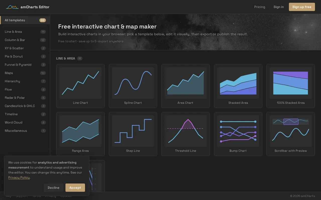Select the Timeline category
321x200 pixels.
[x=25, y=114]
